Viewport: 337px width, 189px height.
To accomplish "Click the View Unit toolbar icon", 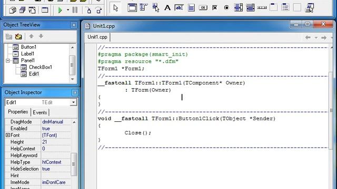I will (13, 10).
